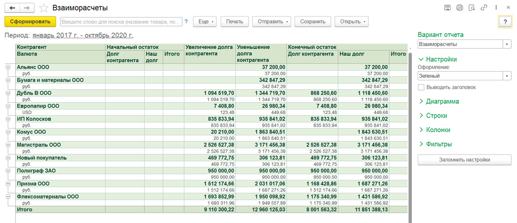Expand the 'Фильтры' settings section

click(x=439, y=144)
